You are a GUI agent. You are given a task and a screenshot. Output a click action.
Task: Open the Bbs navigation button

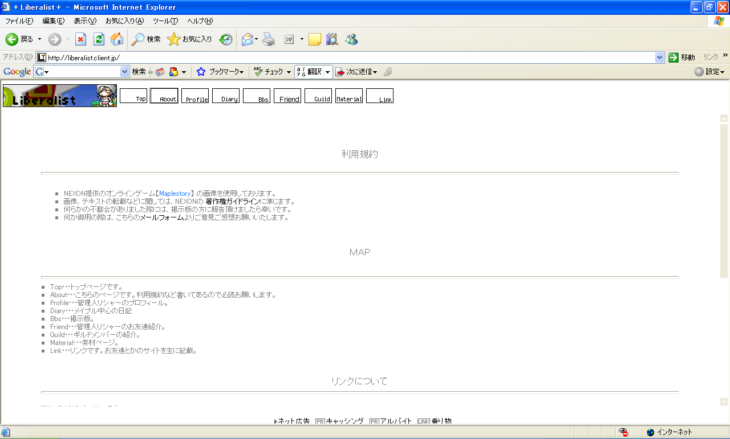click(257, 96)
